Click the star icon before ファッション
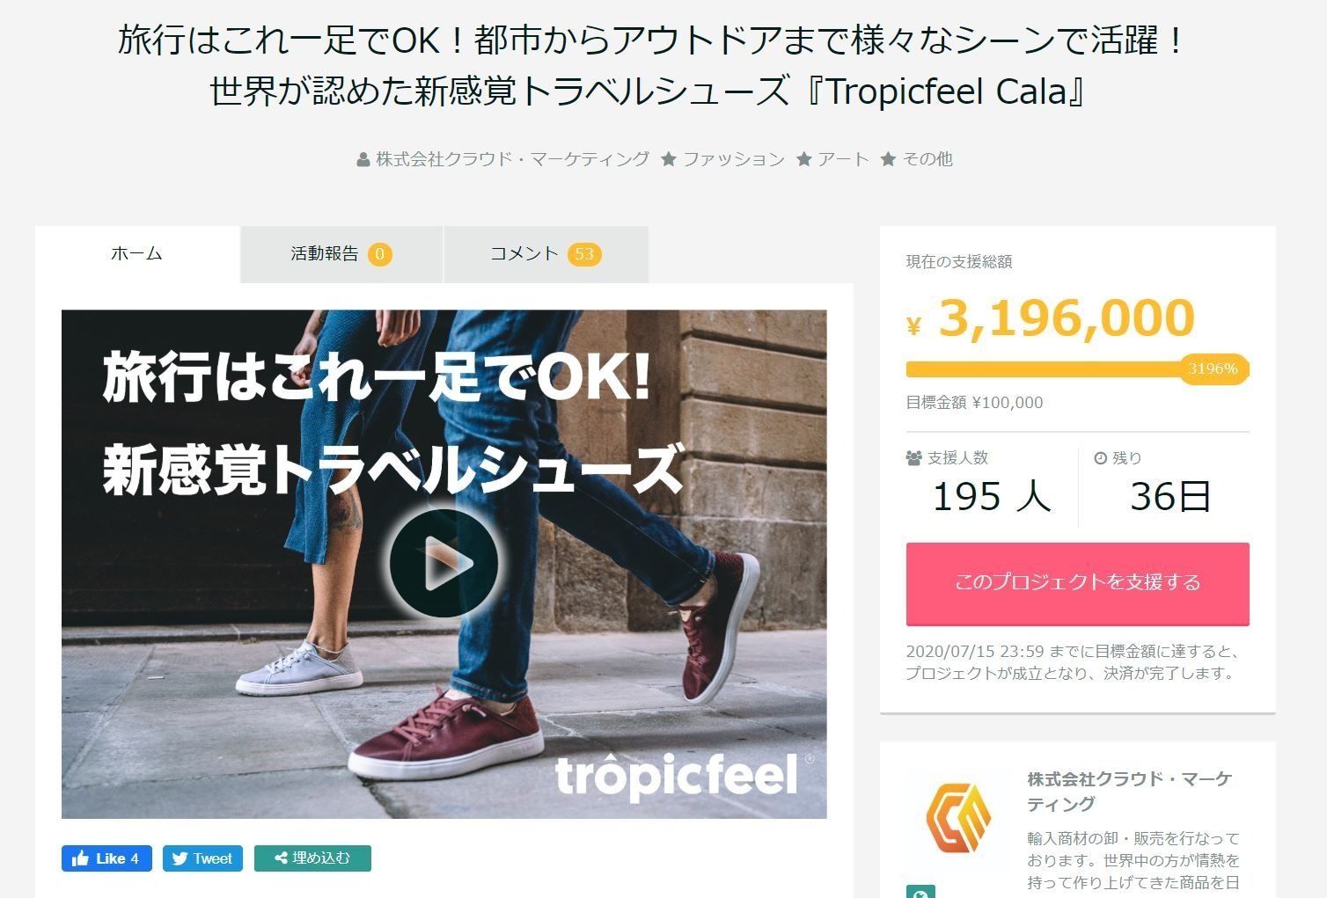1327x898 pixels. (669, 159)
